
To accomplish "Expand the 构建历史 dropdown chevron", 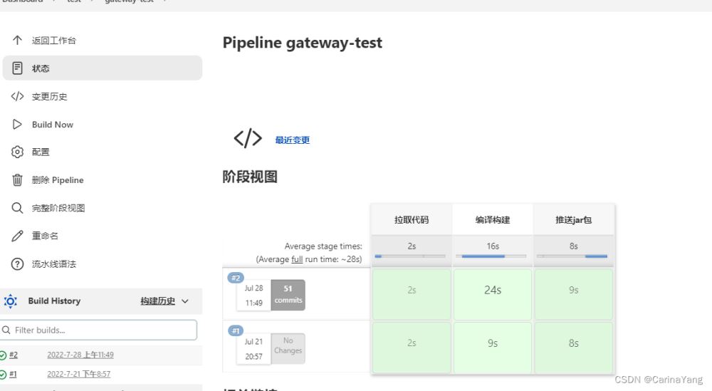I will click(185, 301).
